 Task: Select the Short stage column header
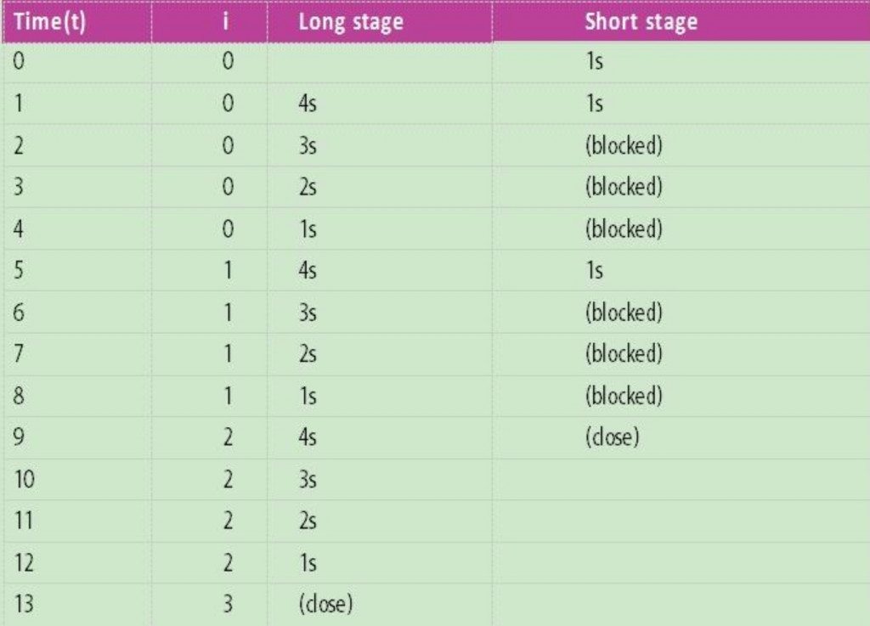click(640, 21)
